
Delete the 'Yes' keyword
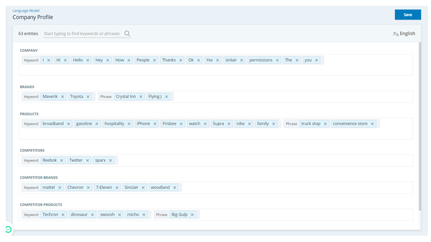pyautogui.click(x=218, y=60)
